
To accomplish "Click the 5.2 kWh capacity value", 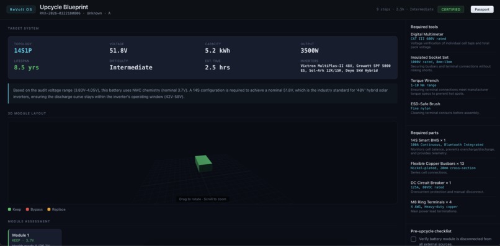I will coord(218,51).
